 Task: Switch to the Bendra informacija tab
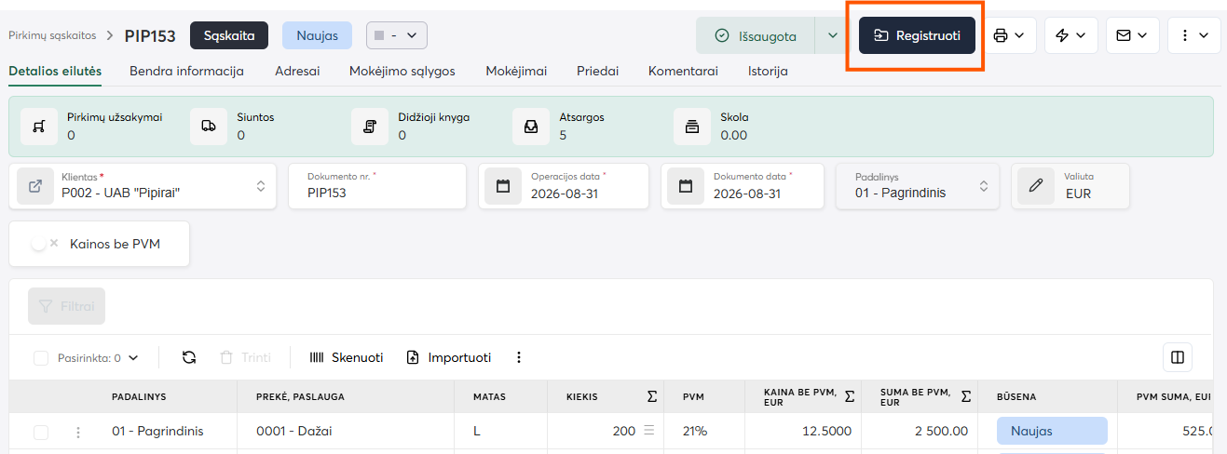pos(186,71)
